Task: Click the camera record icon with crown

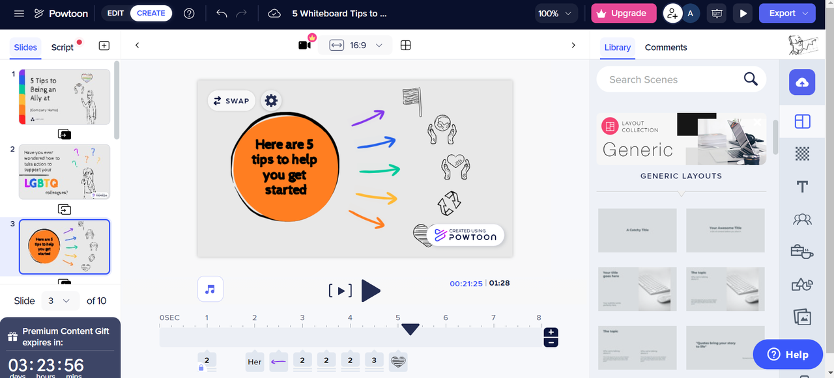Action: click(305, 44)
